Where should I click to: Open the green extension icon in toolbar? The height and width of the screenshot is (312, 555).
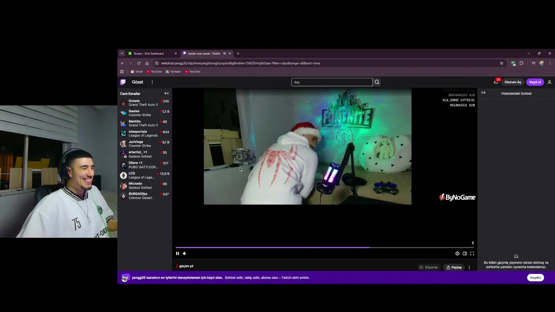click(513, 63)
